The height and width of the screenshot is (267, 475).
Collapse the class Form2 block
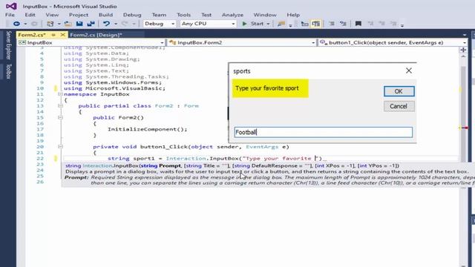point(60,106)
